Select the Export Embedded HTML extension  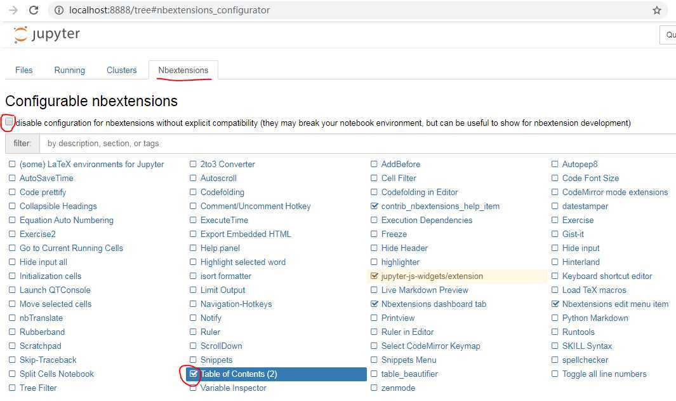pyautogui.click(x=246, y=234)
